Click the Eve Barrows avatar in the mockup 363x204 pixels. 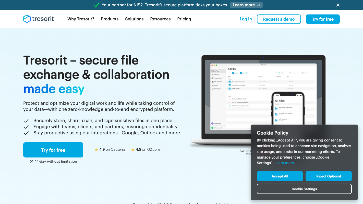coord(212,123)
